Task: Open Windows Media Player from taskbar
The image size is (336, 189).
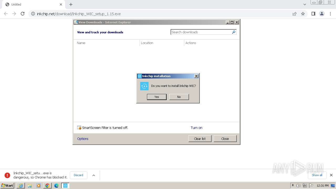Action: point(39,186)
